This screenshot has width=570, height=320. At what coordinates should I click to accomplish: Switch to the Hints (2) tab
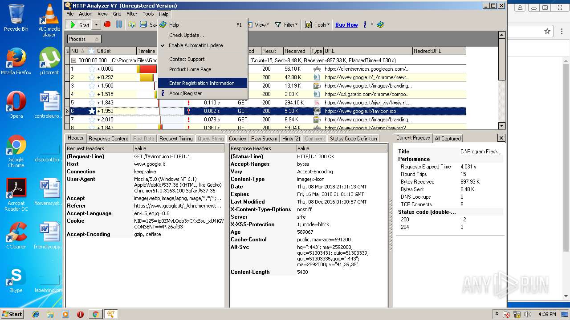[291, 139]
